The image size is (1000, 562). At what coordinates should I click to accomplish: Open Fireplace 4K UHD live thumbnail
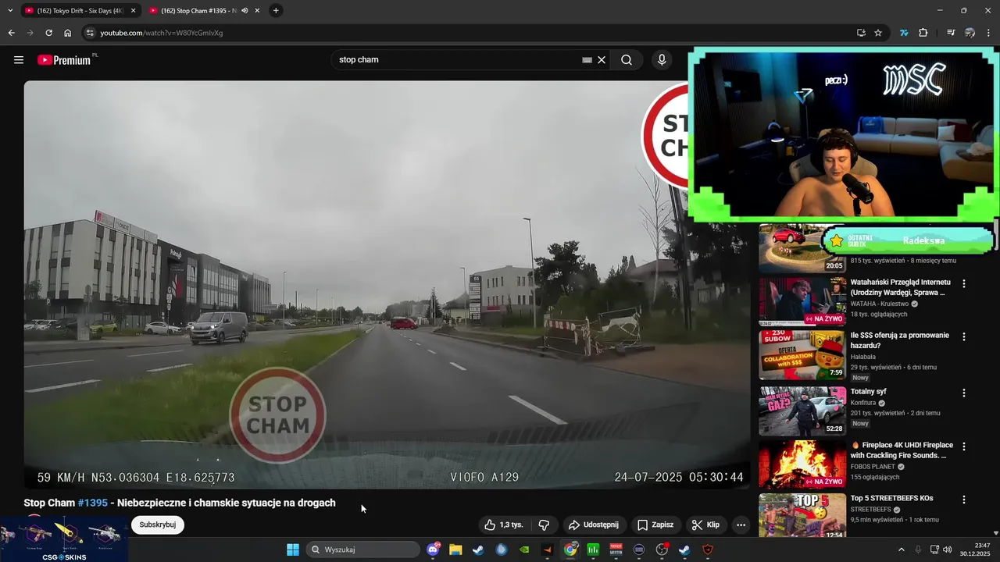point(802,464)
